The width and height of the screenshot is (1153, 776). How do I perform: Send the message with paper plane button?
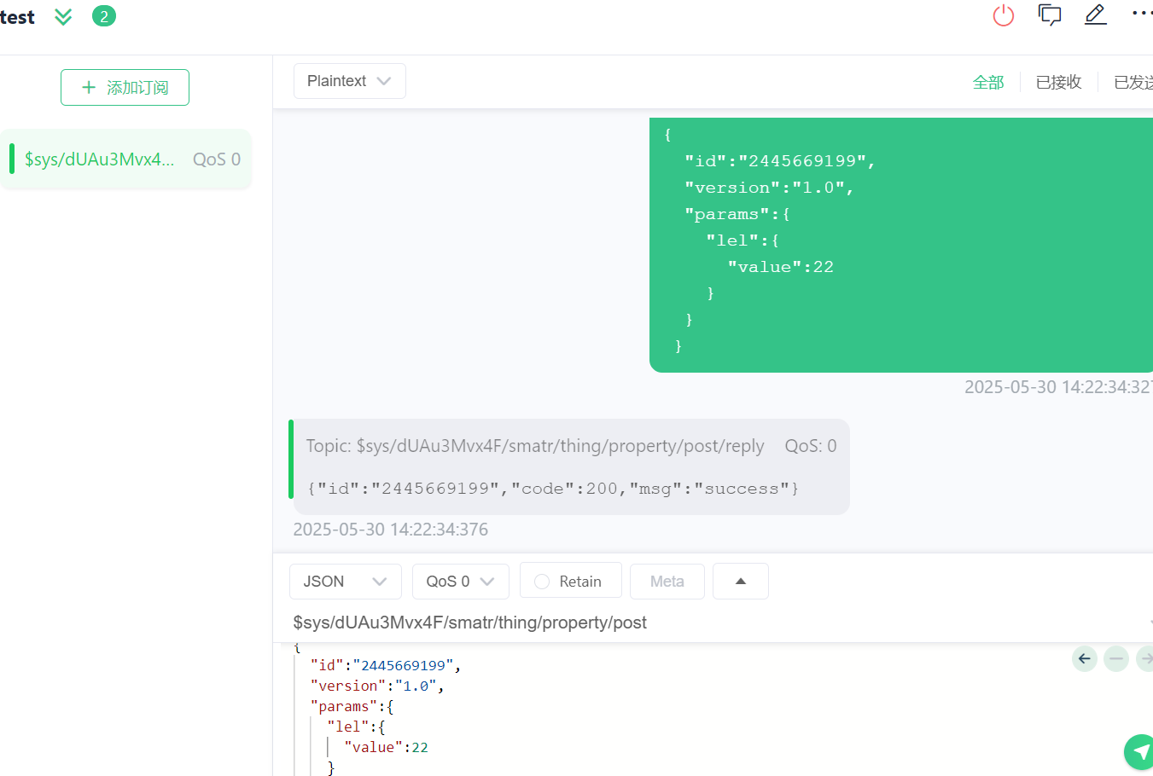coord(1140,752)
